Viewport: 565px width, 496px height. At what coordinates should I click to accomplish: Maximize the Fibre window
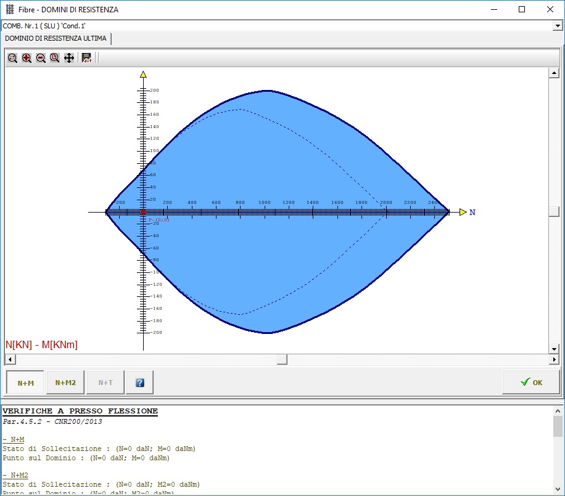pos(522,9)
